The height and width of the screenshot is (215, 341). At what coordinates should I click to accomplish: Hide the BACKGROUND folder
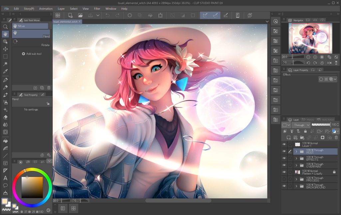(284, 186)
